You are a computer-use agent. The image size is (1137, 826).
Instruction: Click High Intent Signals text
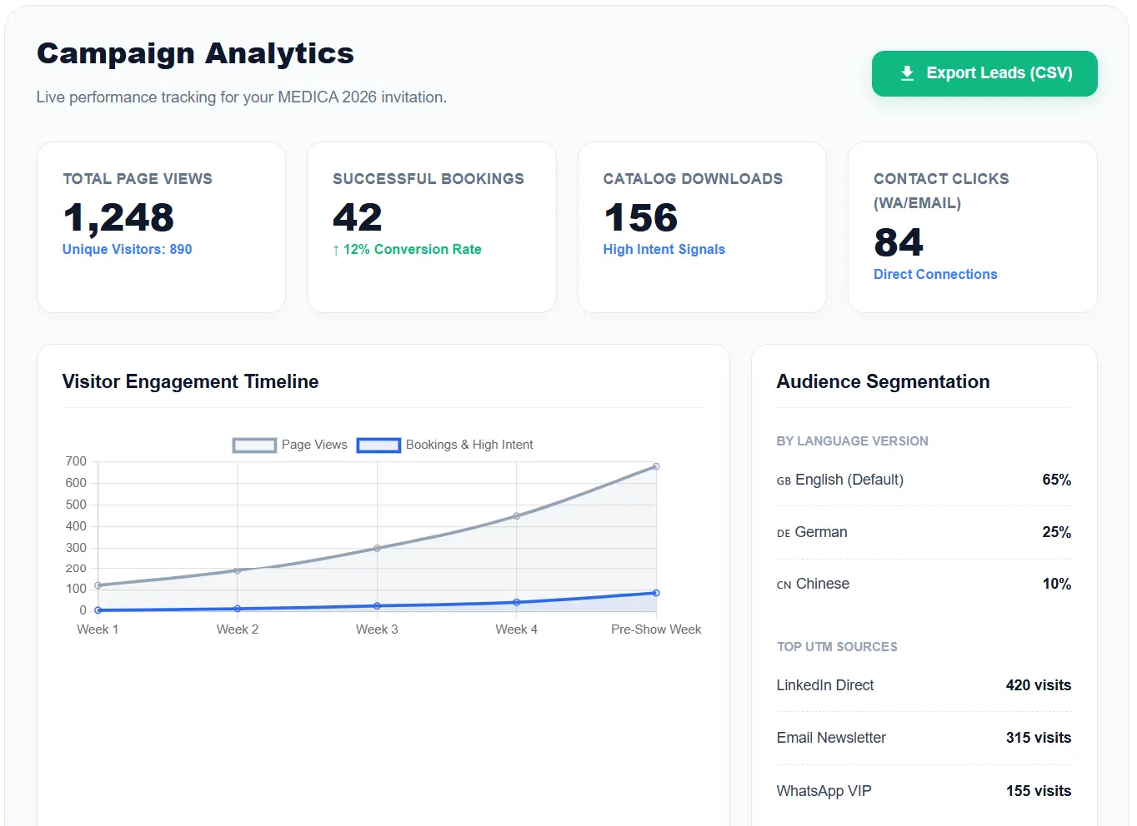point(664,249)
